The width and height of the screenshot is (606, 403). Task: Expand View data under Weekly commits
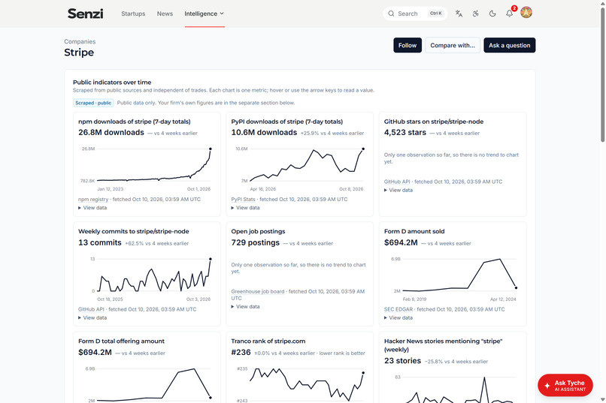click(x=92, y=317)
